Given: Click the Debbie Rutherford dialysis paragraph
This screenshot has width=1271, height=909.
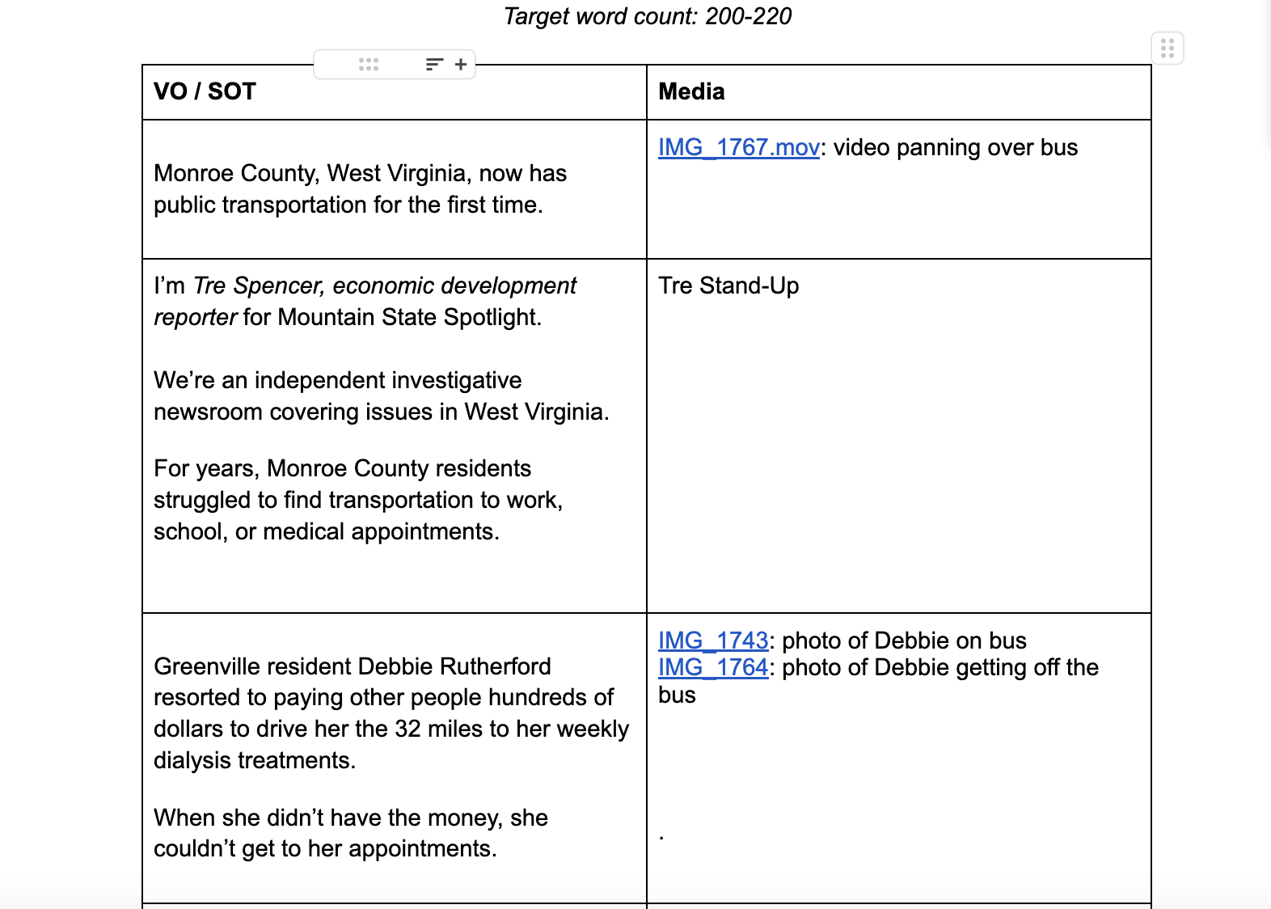Looking at the screenshot, I should (x=391, y=713).
